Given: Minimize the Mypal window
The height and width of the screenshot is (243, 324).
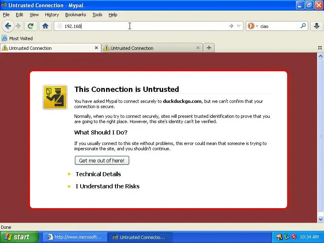Looking at the screenshot, I should pos(300,5).
